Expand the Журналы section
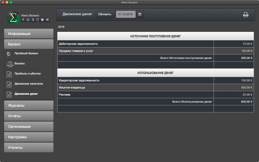259x162 pixels. (29, 106)
